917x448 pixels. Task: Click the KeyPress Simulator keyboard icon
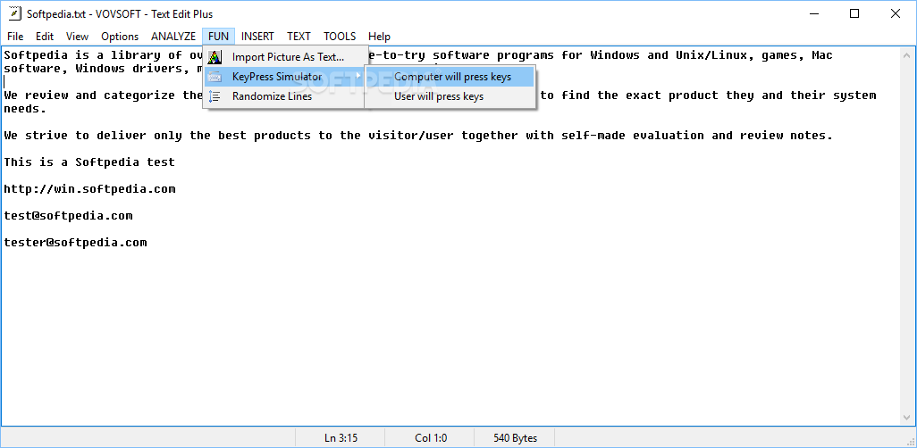215,77
